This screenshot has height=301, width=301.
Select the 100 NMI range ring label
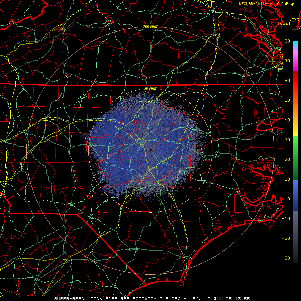[150, 26]
